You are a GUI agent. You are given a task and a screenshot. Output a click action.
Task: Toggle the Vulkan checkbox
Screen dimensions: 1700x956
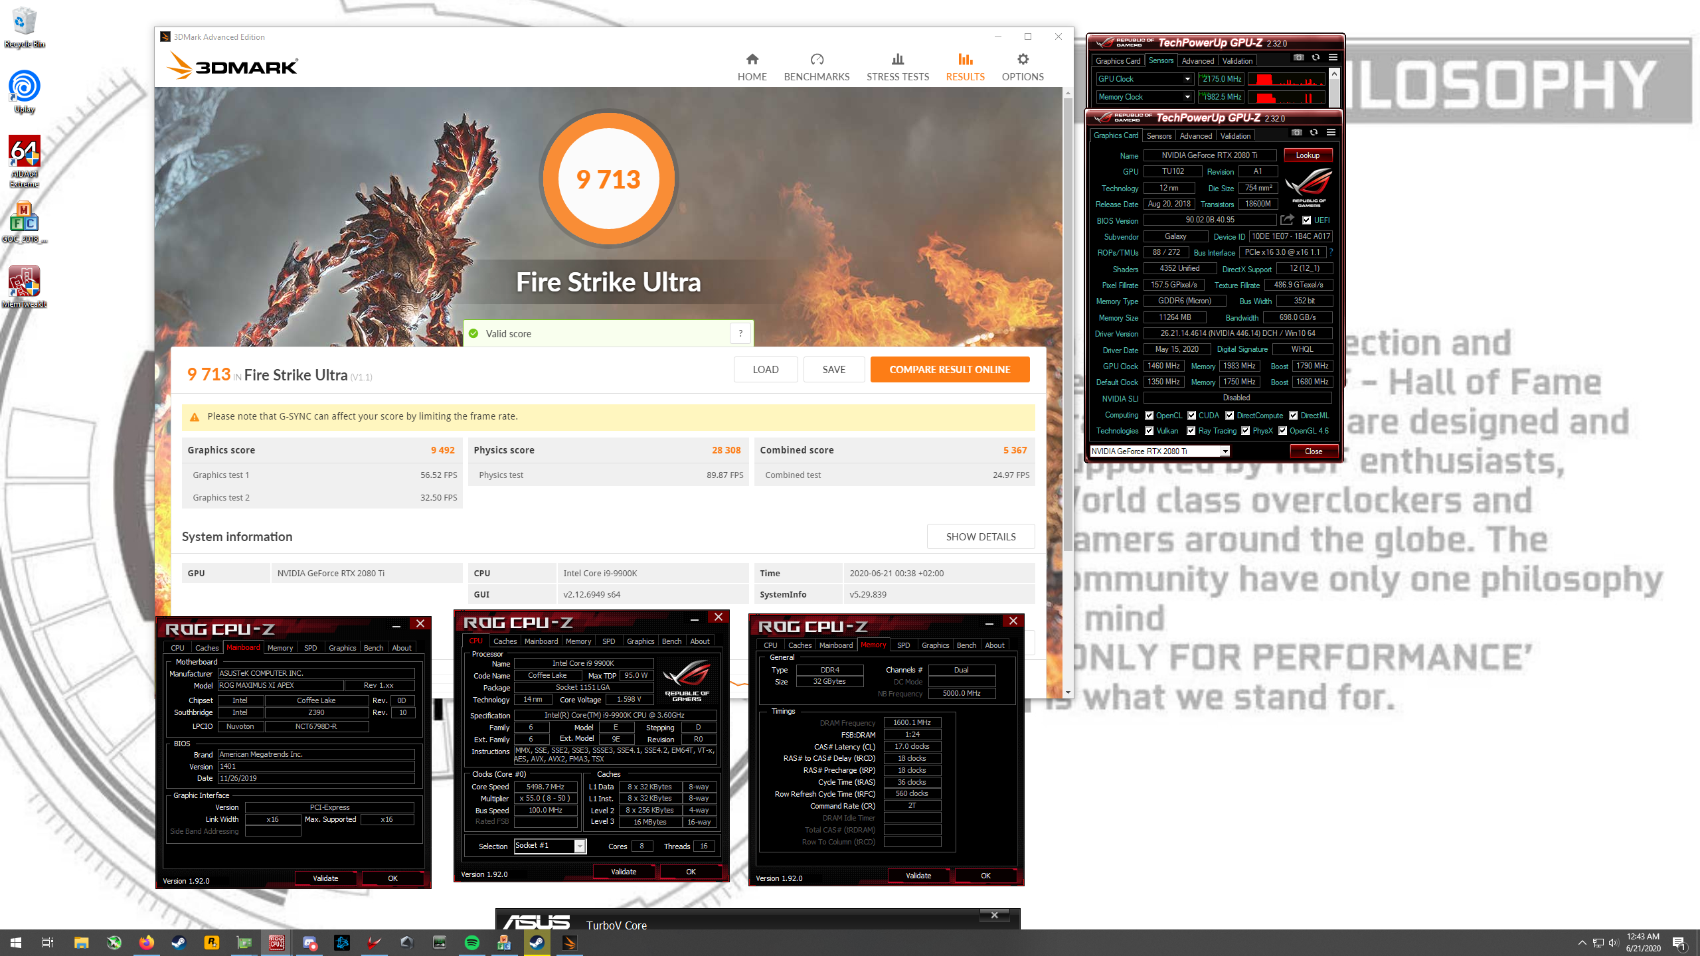1149,431
